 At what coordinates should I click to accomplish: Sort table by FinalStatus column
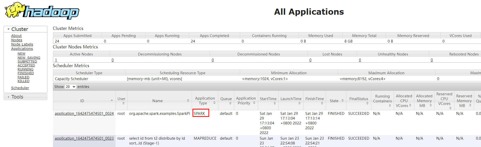(x=359, y=101)
